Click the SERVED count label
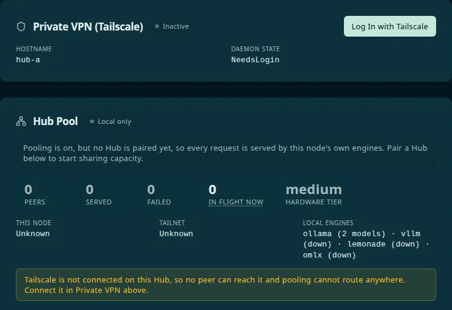The height and width of the screenshot is (310, 452). pos(98,202)
